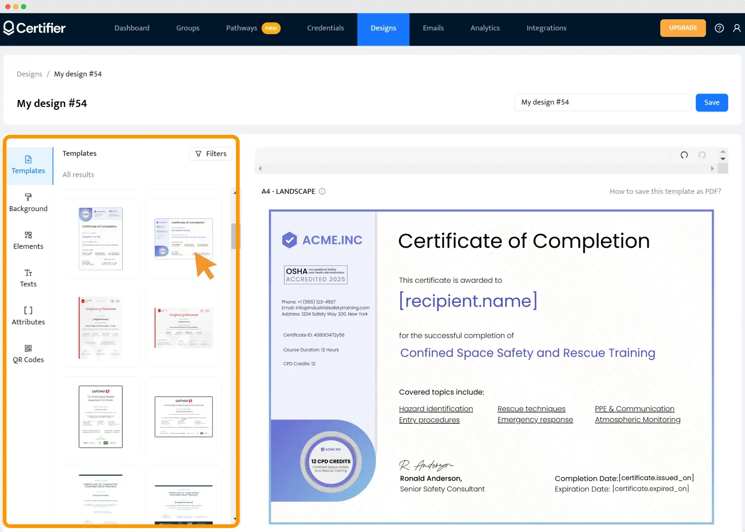
Task: Open the QR Codes panel
Action: [28, 354]
